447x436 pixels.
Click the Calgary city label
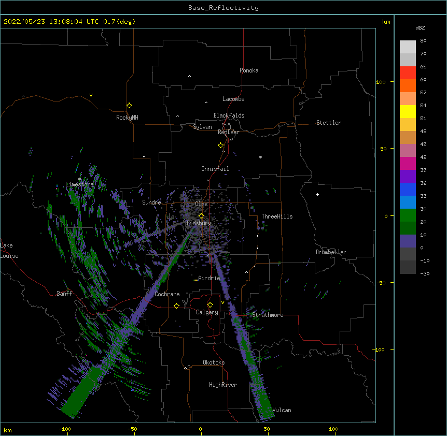point(207,312)
